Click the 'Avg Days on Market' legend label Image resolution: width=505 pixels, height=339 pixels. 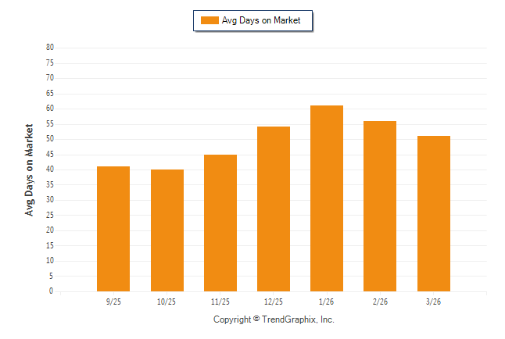[x=261, y=20]
